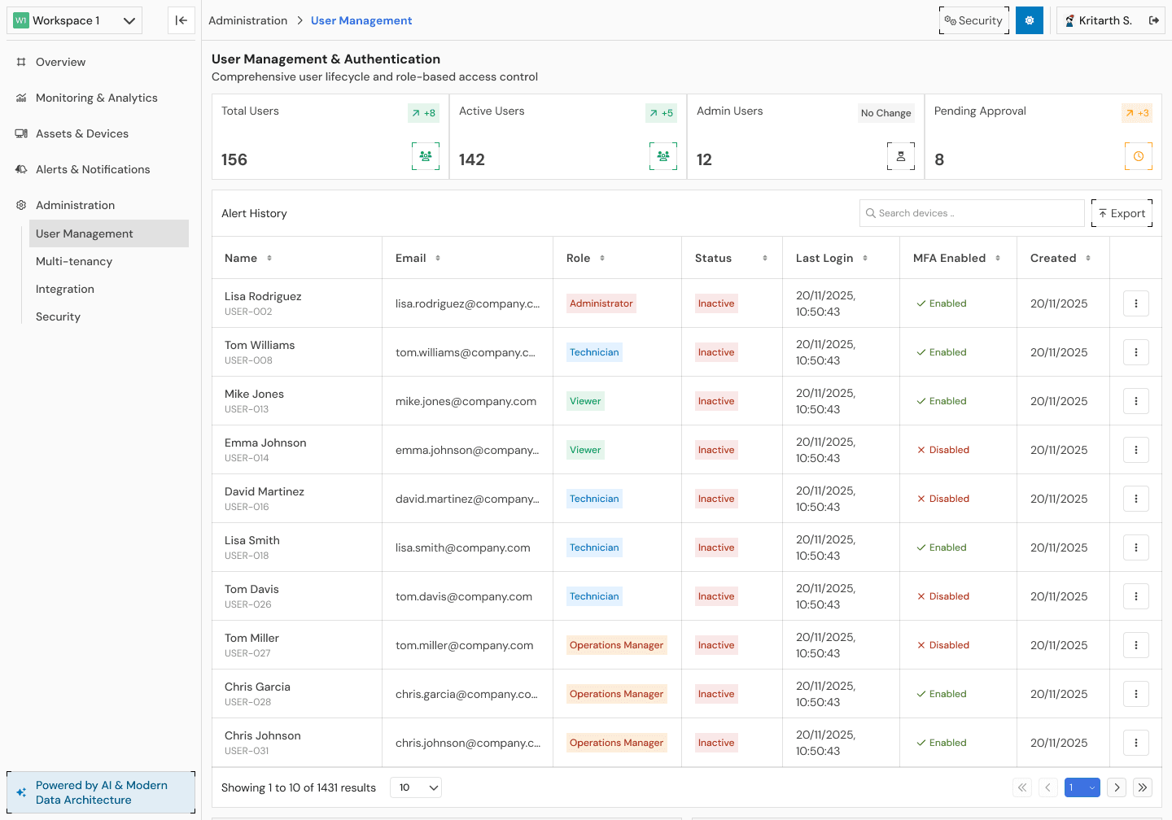1172x820 pixels.
Task: Click the Admin Users person icon
Action: (901, 156)
